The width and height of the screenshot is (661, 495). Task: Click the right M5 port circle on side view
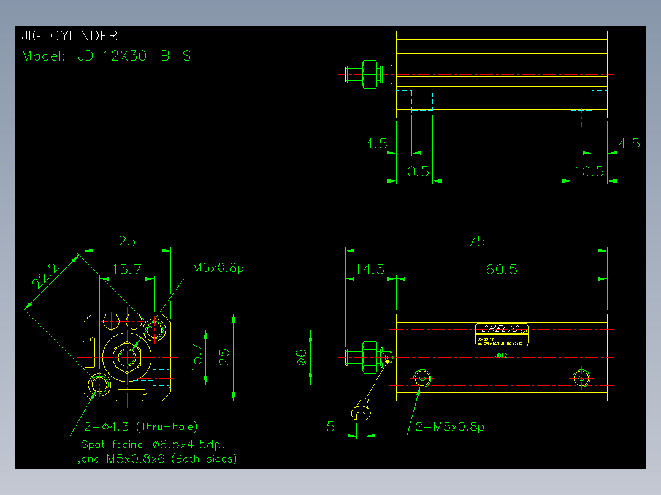point(581,379)
